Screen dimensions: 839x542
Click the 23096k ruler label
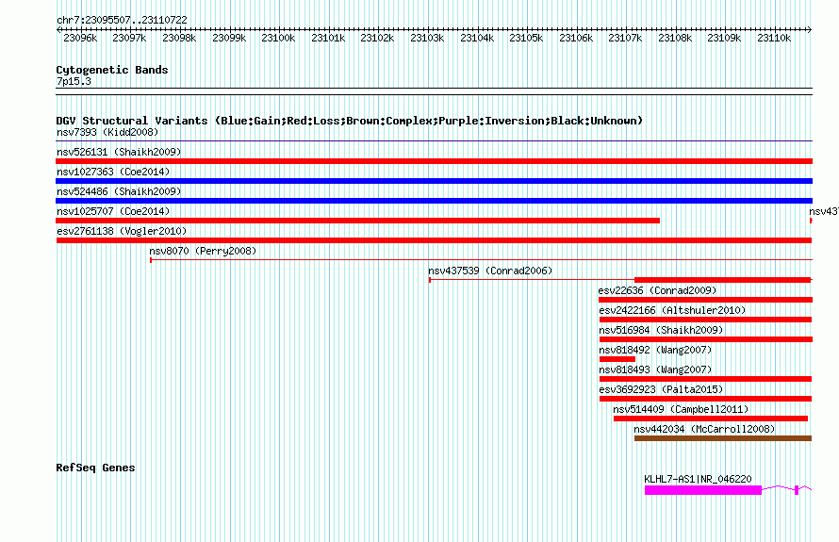[80, 38]
